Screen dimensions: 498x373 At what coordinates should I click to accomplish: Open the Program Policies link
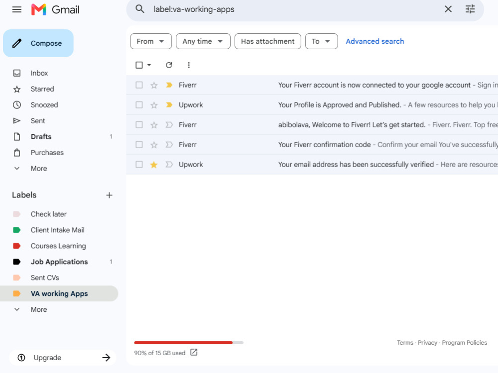pyautogui.click(x=464, y=343)
